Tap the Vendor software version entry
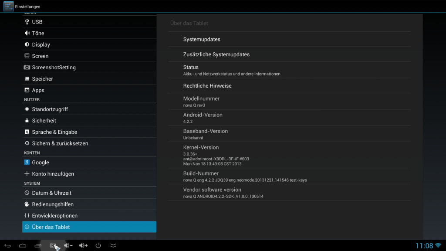 [290, 192]
